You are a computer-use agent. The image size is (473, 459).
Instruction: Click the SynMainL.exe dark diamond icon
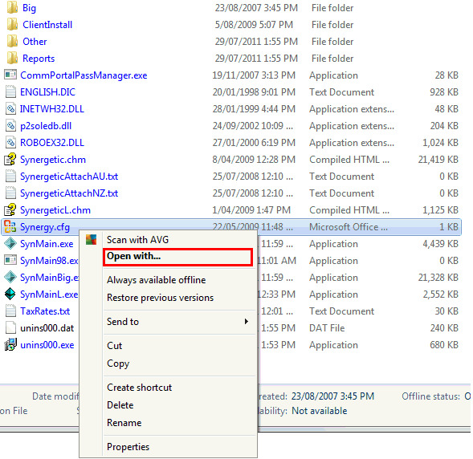(10, 294)
